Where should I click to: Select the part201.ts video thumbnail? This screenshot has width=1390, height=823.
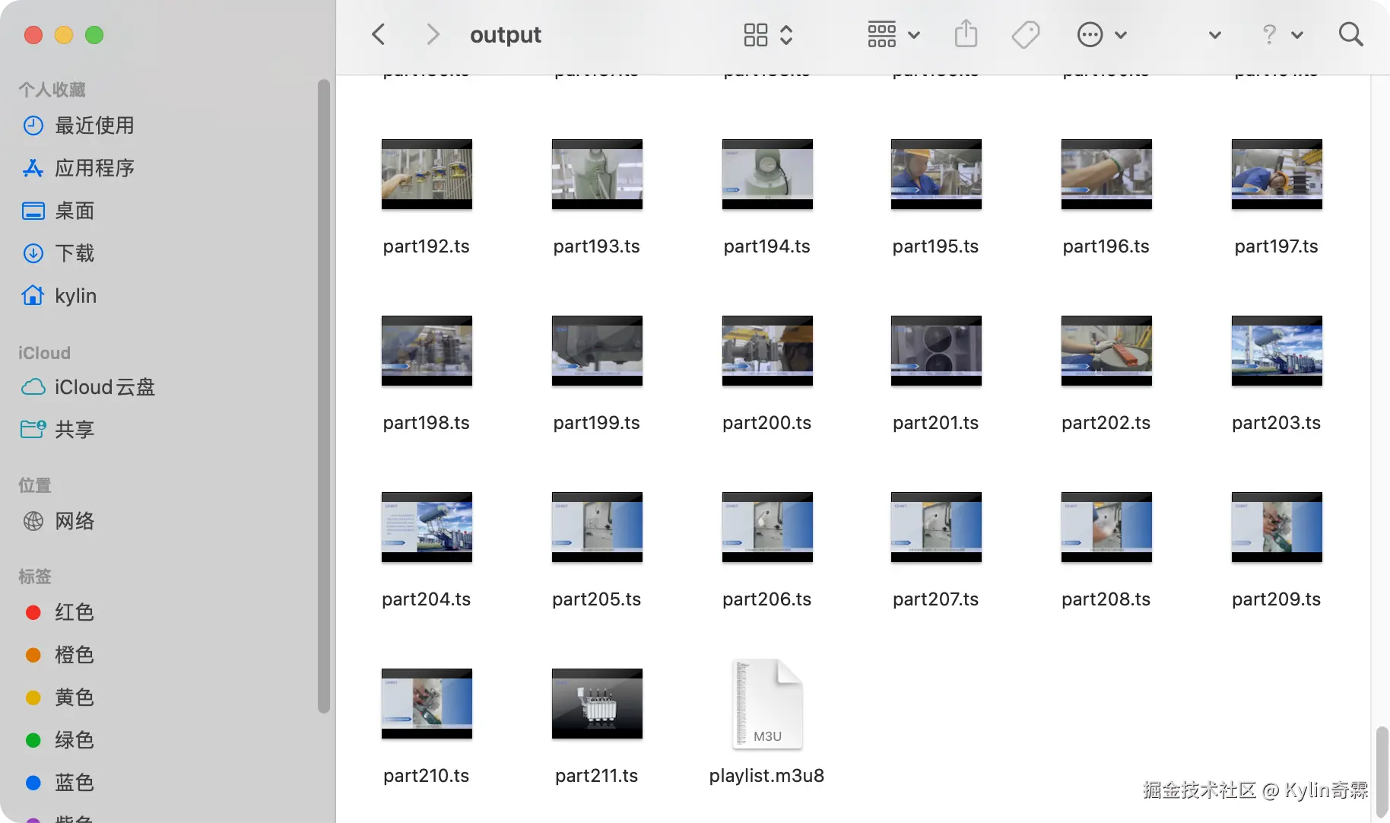pyautogui.click(x=936, y=351)
